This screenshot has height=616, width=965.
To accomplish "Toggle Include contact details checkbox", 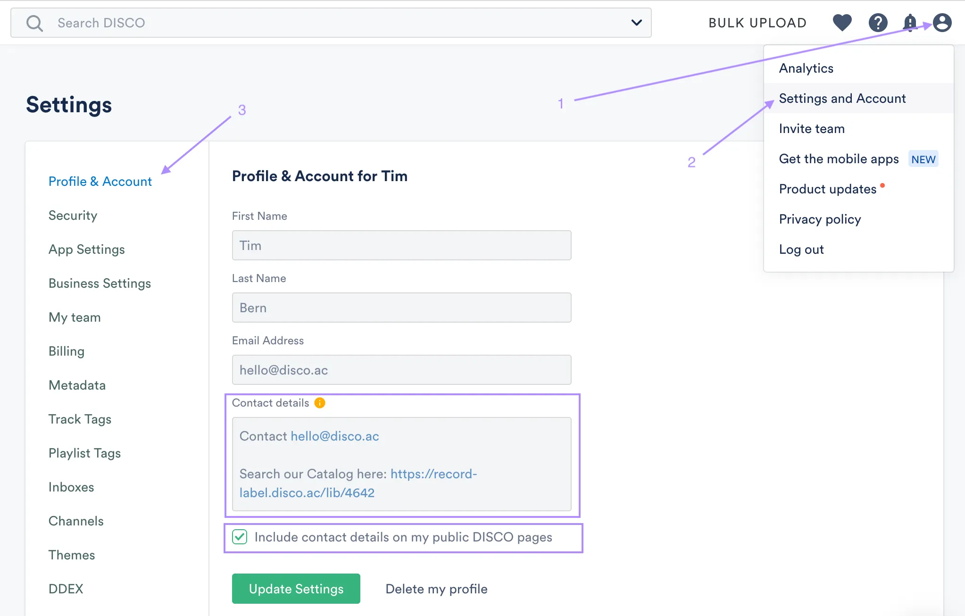I will pyautogui.click(x=240, y=537).
